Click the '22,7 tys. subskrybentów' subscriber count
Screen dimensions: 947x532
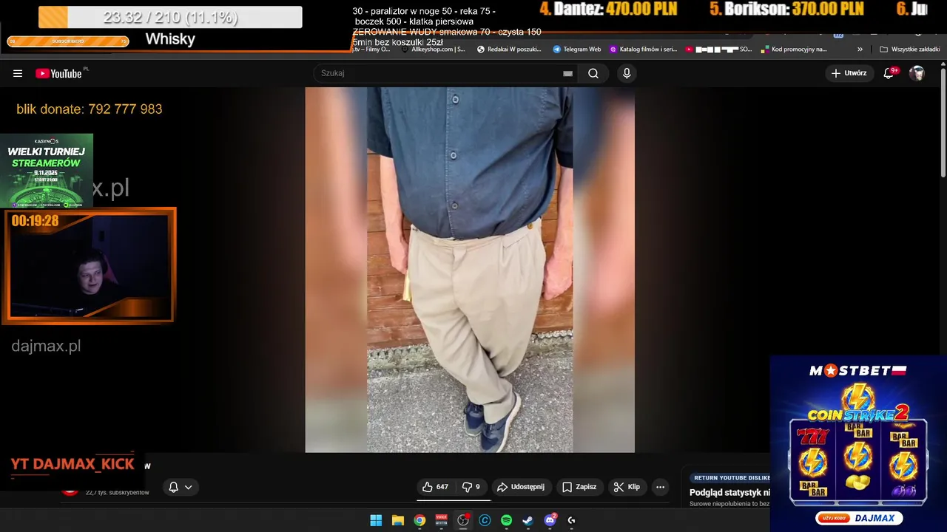tap(117, 492)
